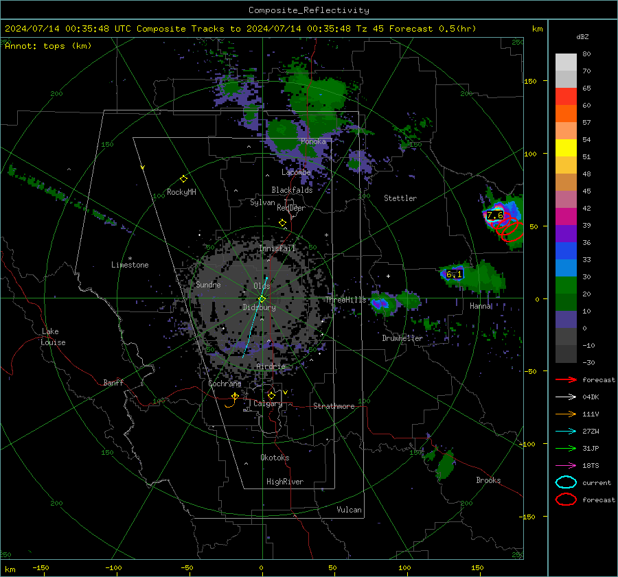The image size is (618, 577).
Task: Select the yellow diamond marker above Calgary
Action: tap(271, 395)
